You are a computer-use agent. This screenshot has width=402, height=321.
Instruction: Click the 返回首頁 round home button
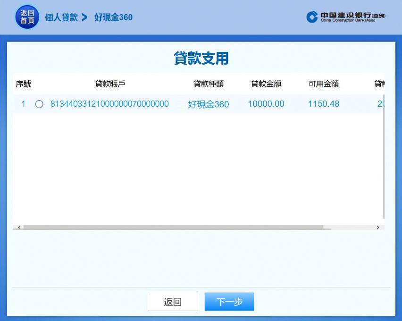[x=27, y=17]
